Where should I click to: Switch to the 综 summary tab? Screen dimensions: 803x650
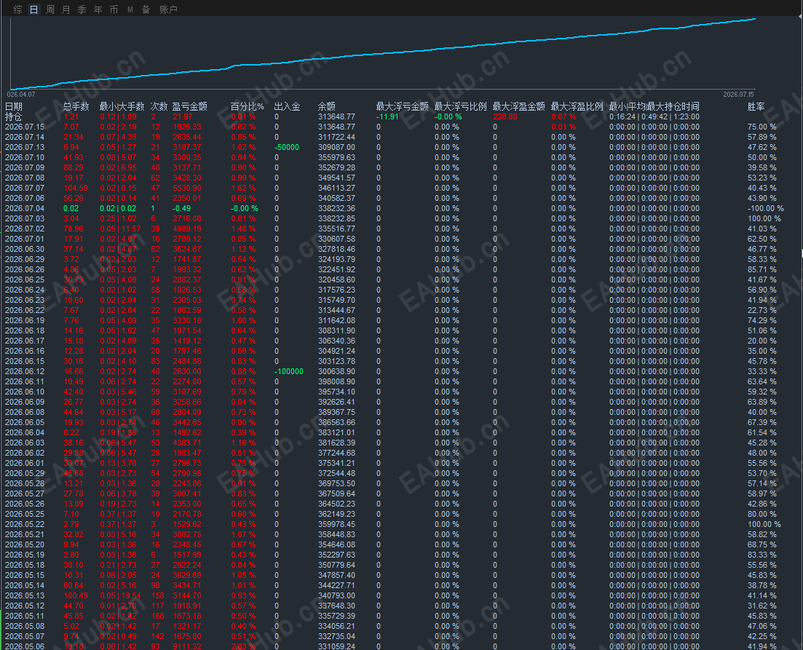18,9
